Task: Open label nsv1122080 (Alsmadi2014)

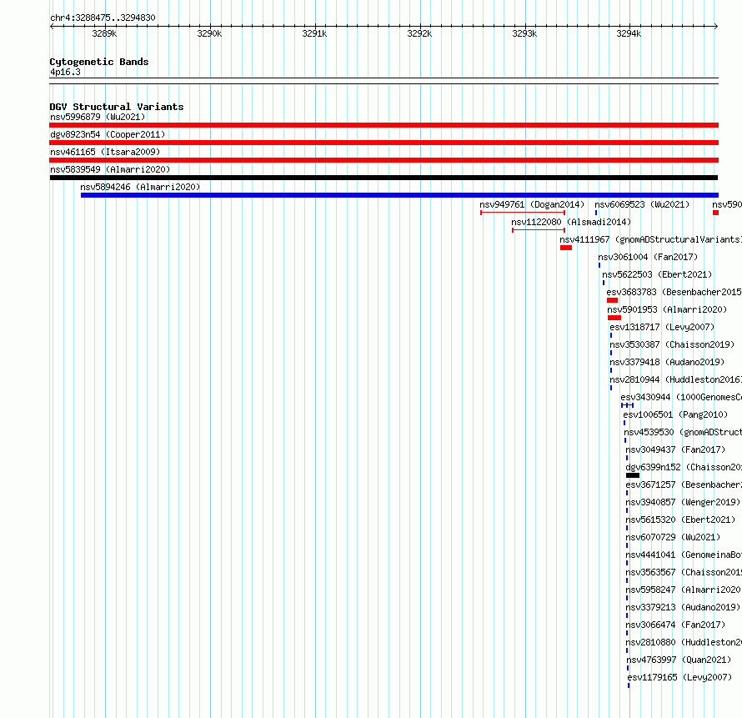Action: (x=571, y=222)
